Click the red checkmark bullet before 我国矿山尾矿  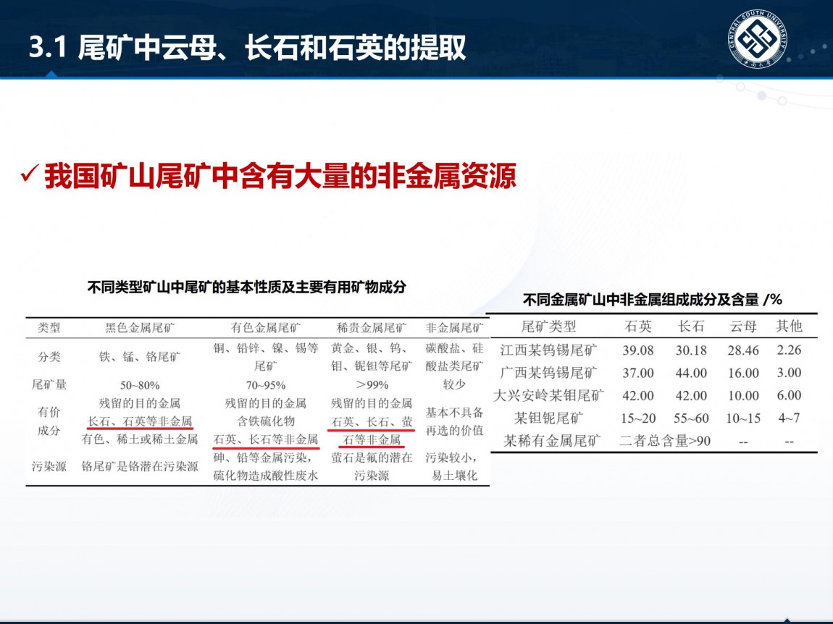(29, 173)
